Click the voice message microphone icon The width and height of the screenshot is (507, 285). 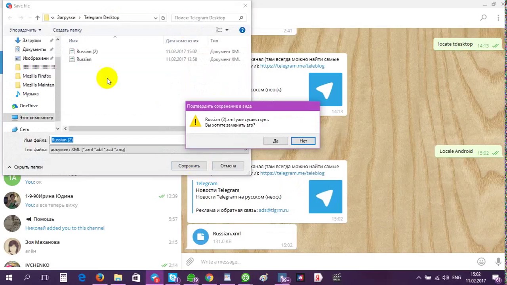499,262
